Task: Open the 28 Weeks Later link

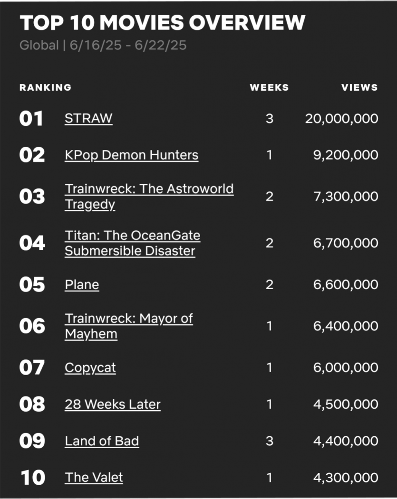Action: [113, 405]
